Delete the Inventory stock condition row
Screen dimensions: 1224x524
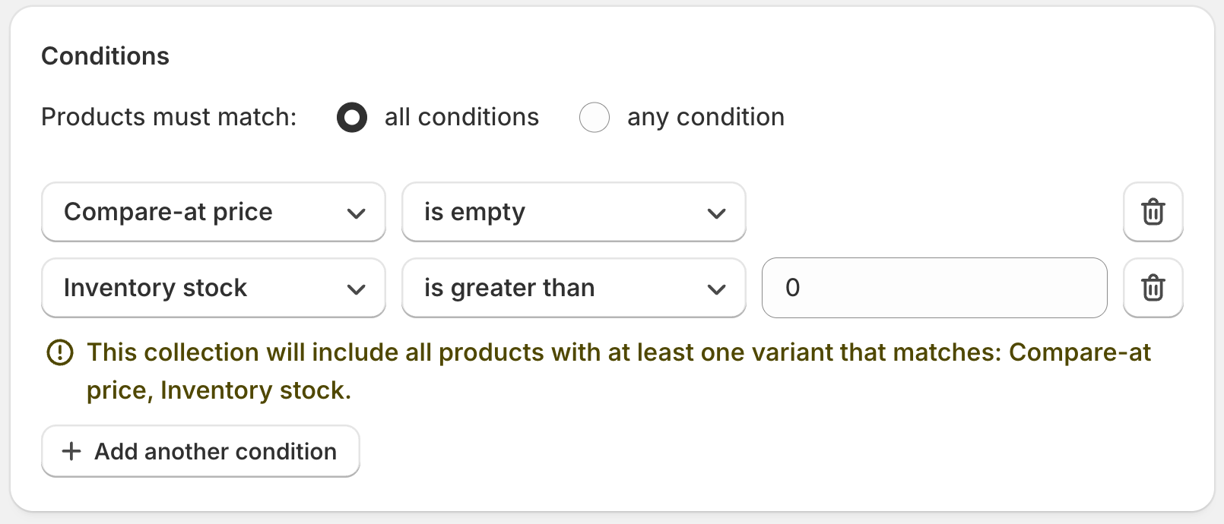click(1153, 288)
